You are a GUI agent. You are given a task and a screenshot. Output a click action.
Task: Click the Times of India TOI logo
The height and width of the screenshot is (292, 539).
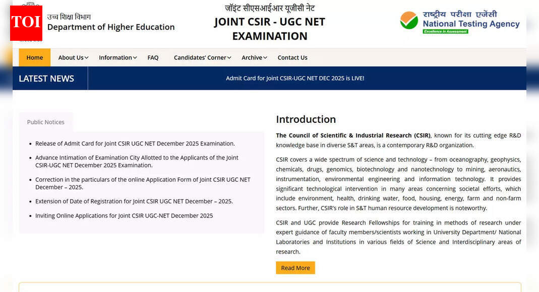[26, 23]
